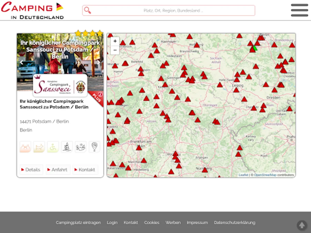Open Werben footer link
The image size is (311, 233).
pyautogui.click(x=173, y=223)
